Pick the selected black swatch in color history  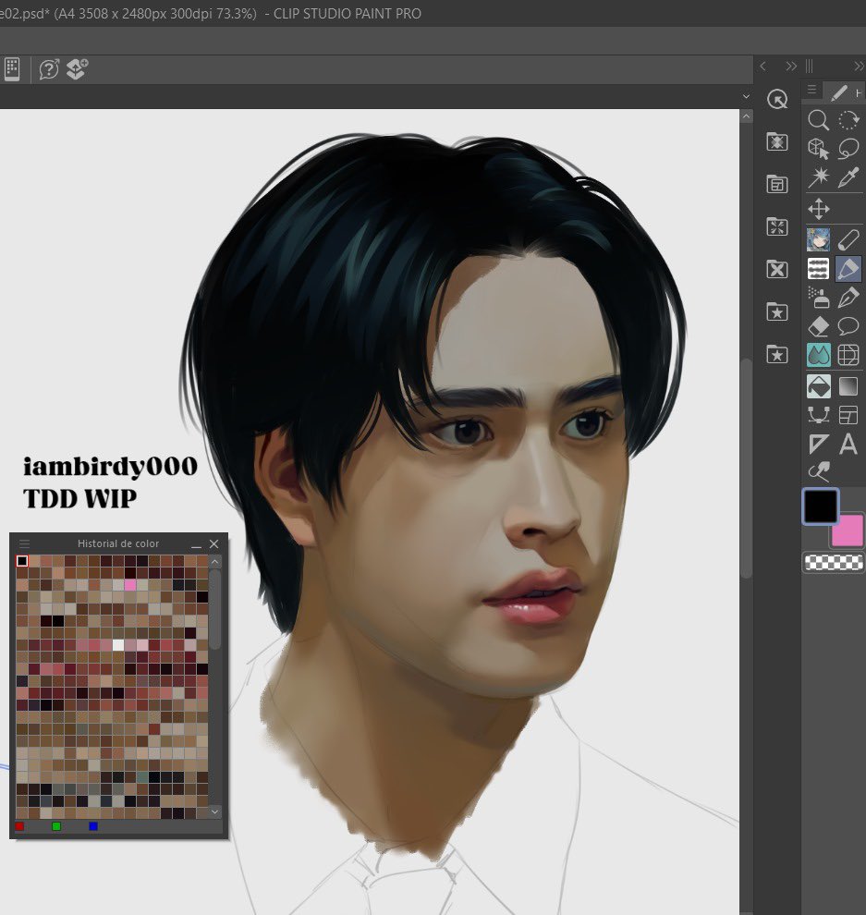point(22,561)
